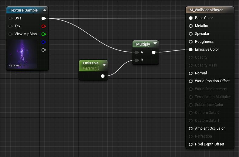The height and width of the screenshot is (157, 239).
Task: Click the Emissive Color input pin
Action: pyautogui.click(x=191, y=49)
